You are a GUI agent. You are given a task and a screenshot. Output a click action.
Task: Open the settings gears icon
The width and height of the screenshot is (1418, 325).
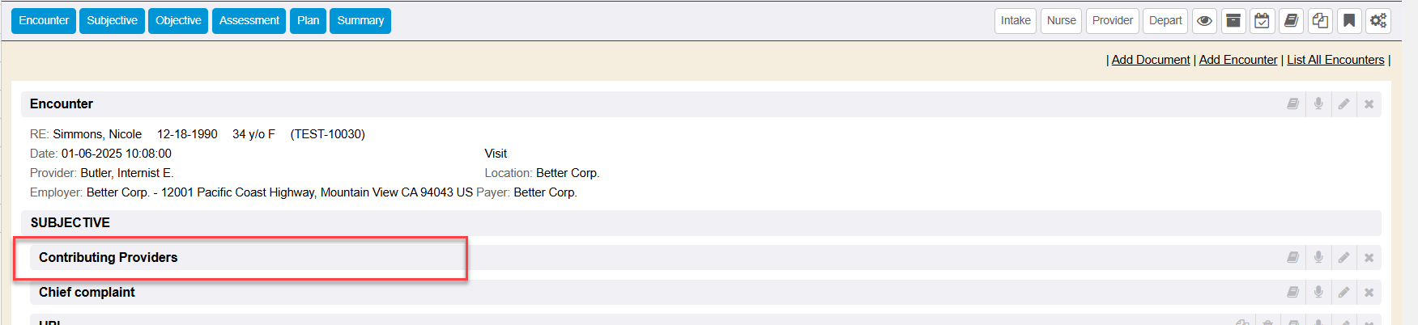click(x=1378, y=21)
